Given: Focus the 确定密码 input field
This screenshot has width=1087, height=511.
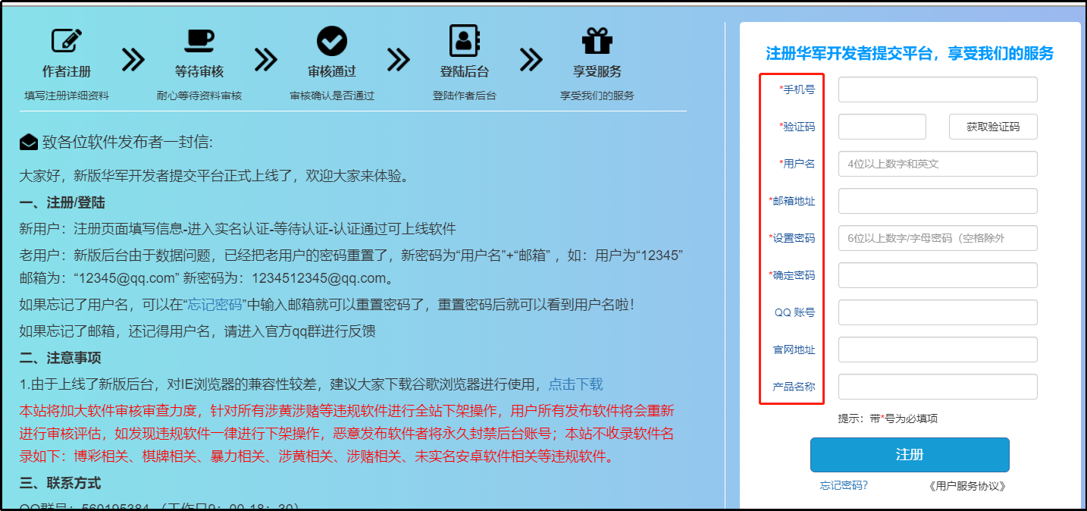Looking at the screenshot, I should (x=938, y=275).
